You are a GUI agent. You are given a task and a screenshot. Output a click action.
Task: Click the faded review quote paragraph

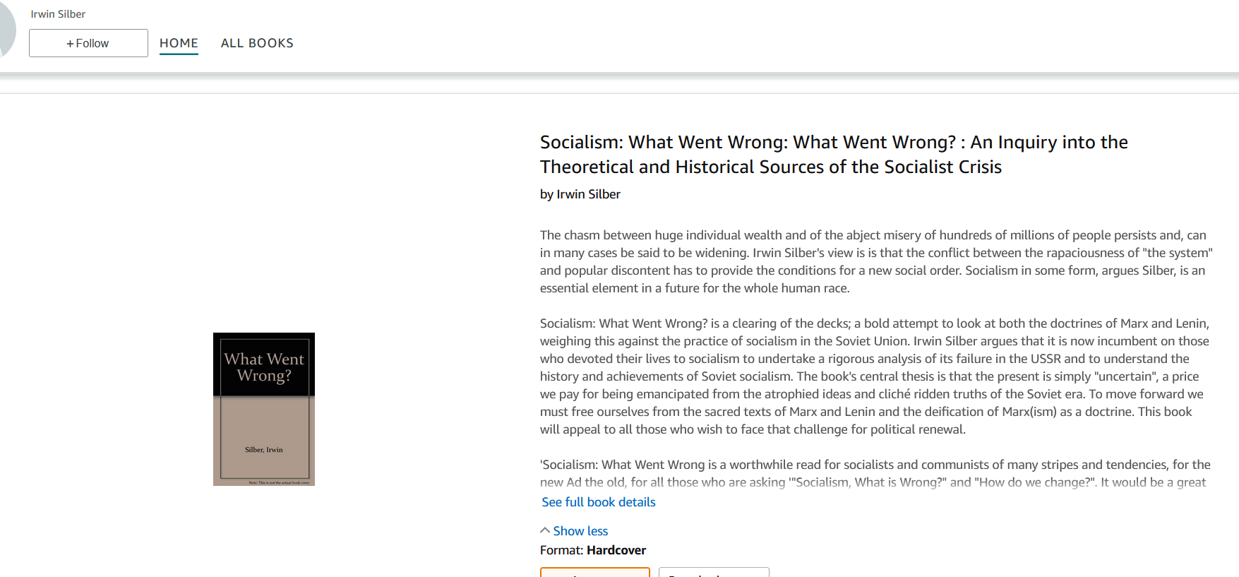[x=875, y=473]
